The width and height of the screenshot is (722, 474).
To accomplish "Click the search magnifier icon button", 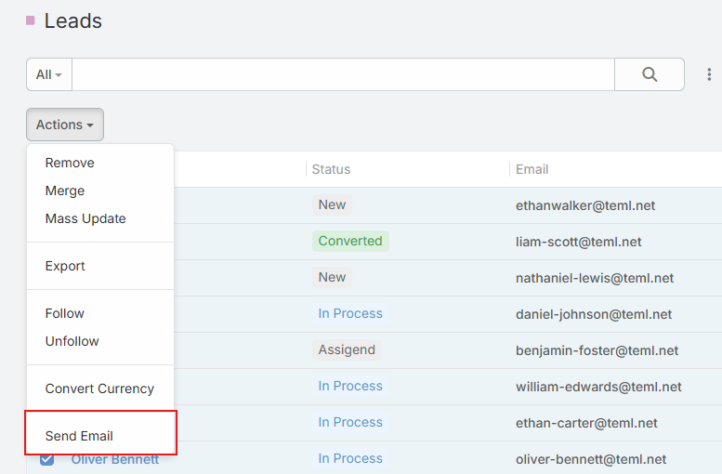I will tap(650, 74).
